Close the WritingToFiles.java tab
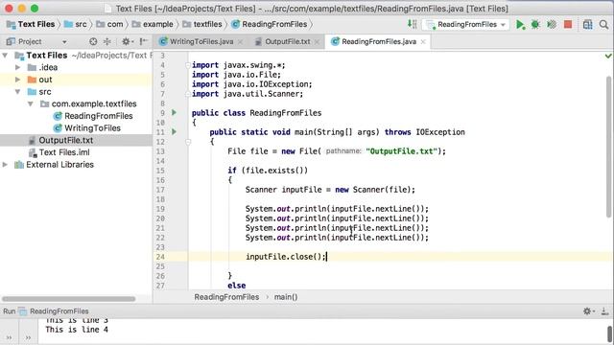Image resolution: width=614 pixels, height=345 pixels. (241, 42)
